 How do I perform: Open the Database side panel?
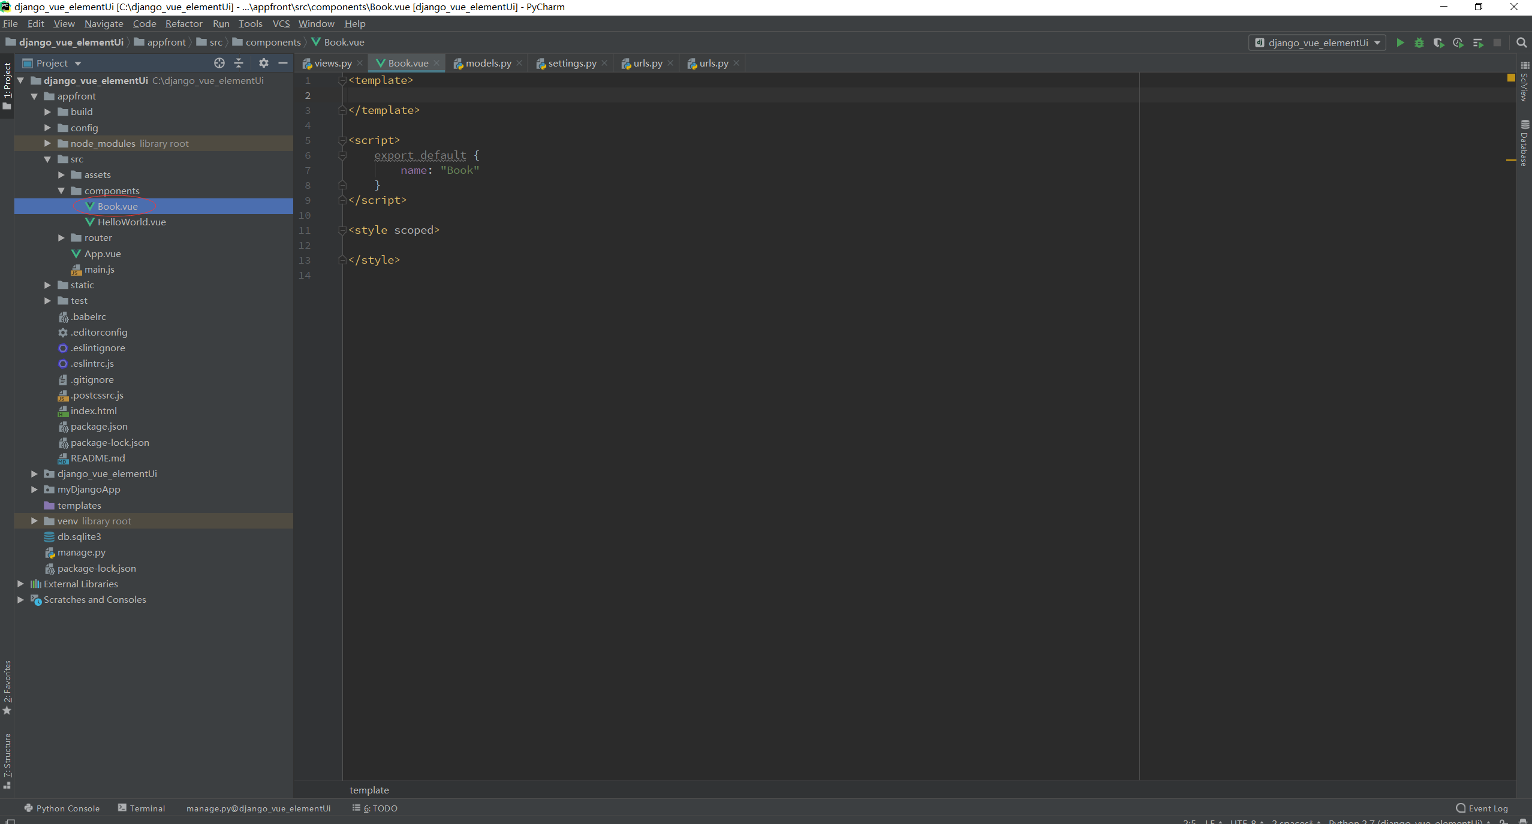pos(1525,144)
